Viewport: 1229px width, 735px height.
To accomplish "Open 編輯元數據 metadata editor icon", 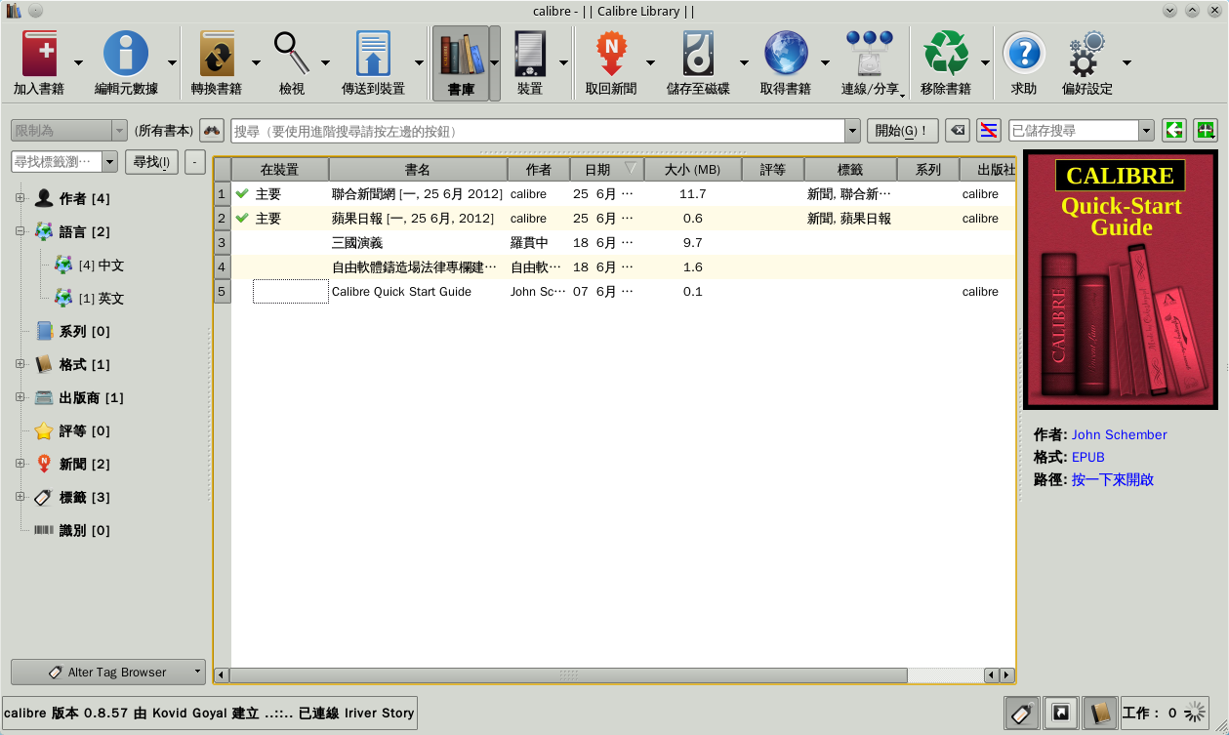I will coord(126,54).
